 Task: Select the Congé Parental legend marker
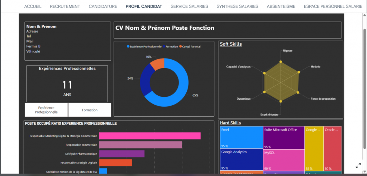[x=181, y=47]
